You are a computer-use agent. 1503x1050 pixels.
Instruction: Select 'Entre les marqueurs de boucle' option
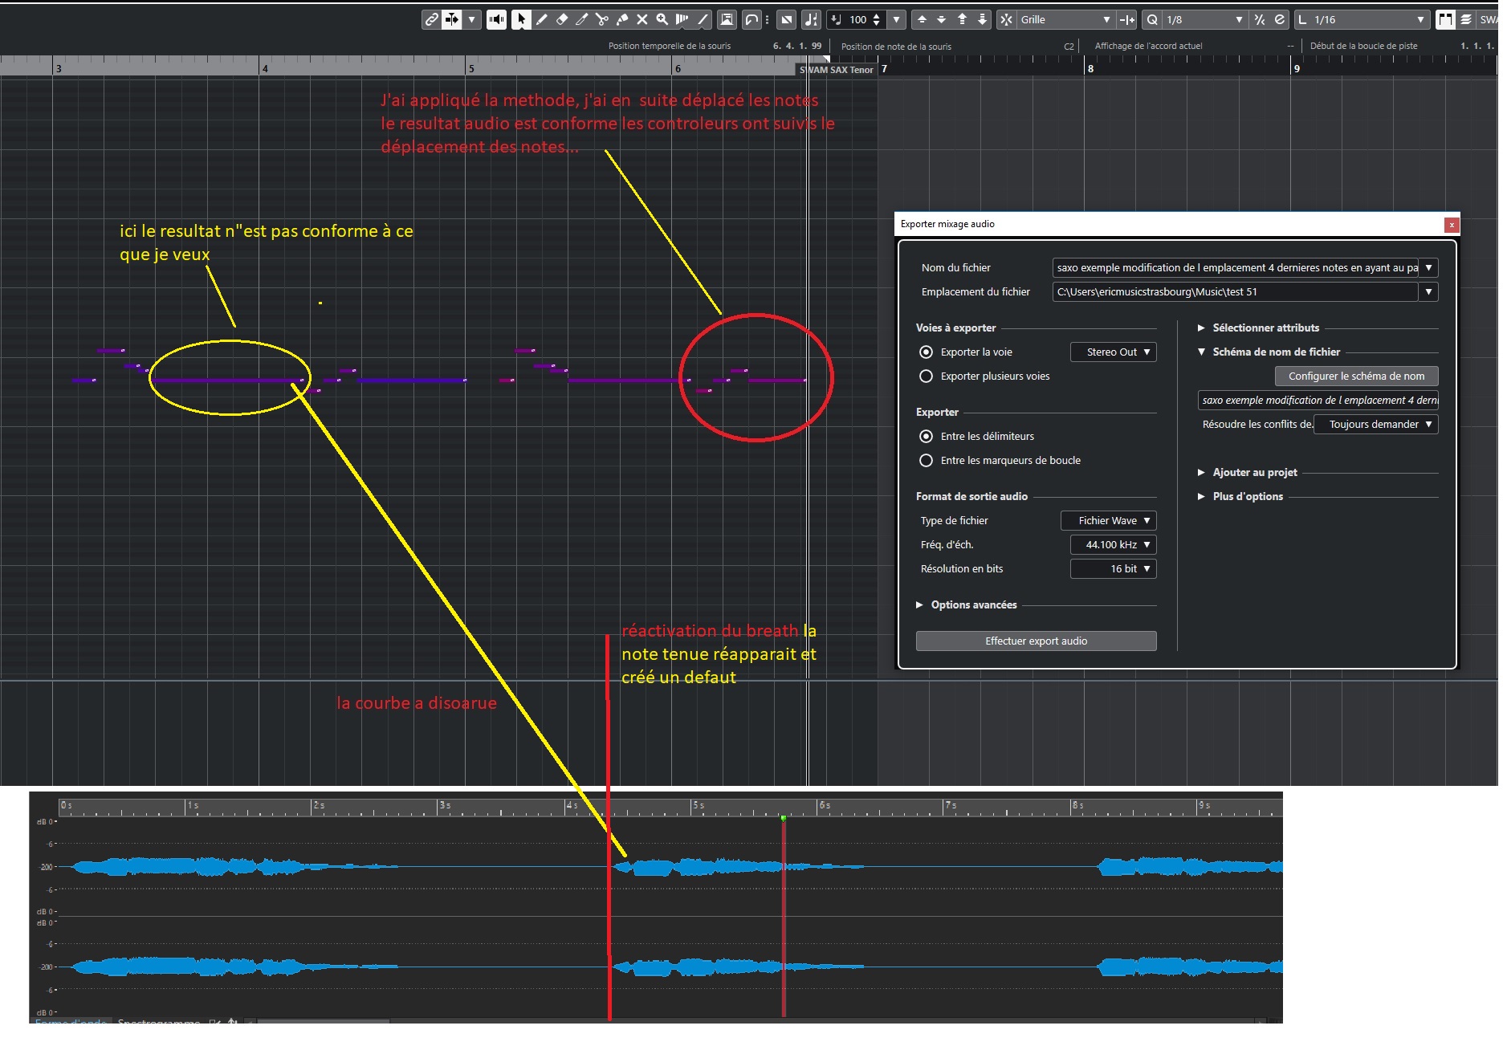[926, 461]
